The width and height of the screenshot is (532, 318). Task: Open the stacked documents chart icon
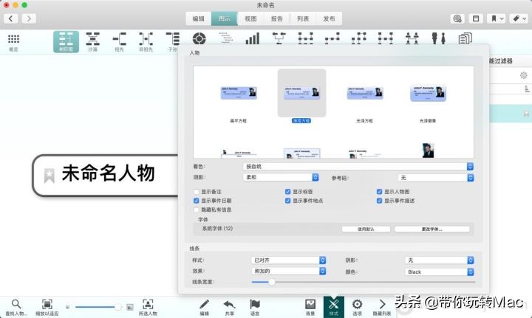click(465, 38)
